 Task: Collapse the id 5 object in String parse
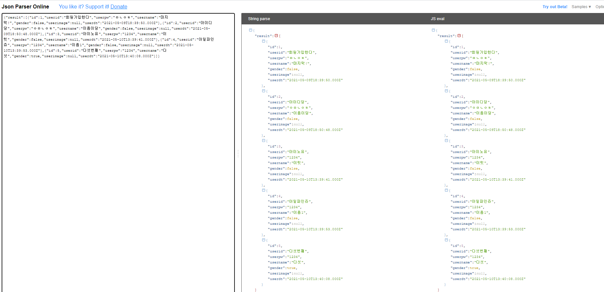[263, 240]
